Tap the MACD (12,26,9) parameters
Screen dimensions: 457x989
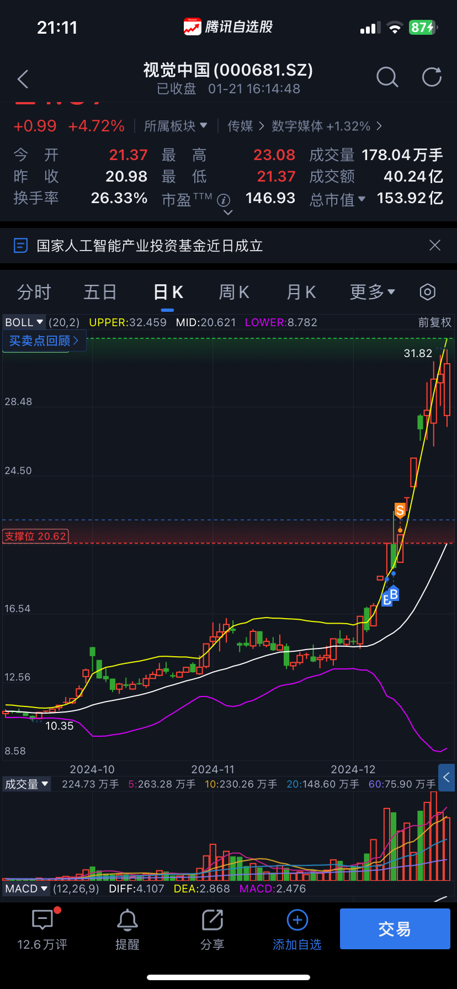coord(76,889)
